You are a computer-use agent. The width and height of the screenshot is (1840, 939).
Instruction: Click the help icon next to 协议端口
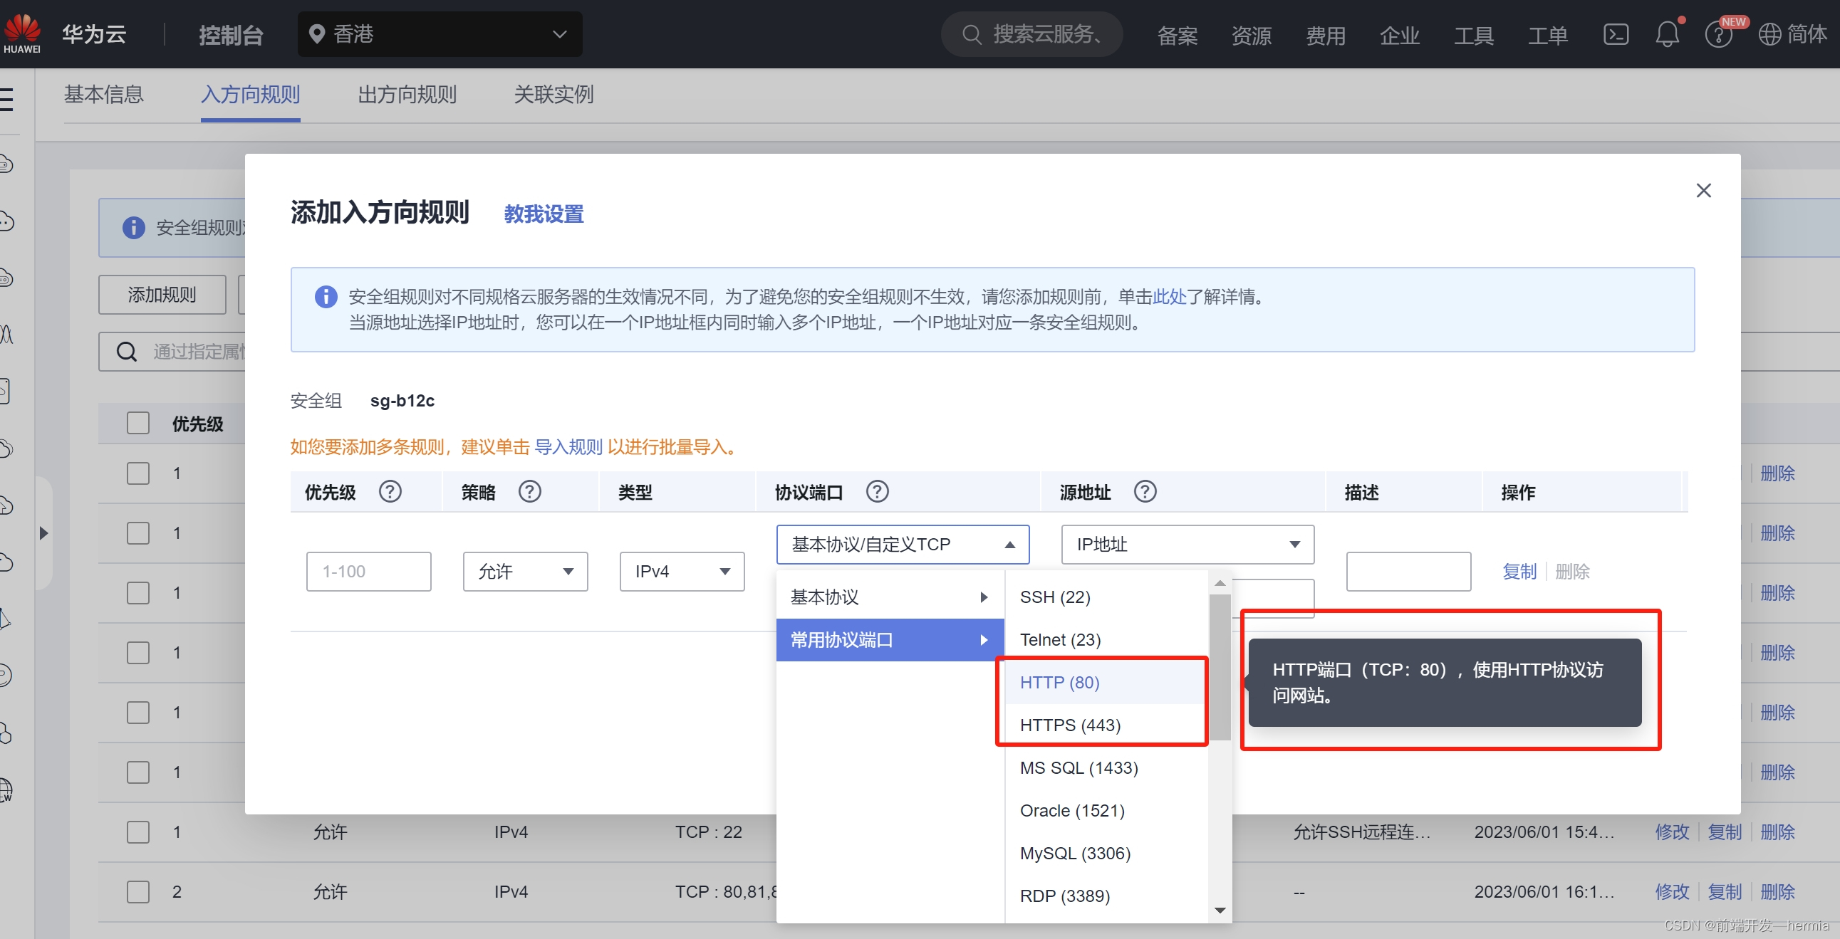[877, 492]
